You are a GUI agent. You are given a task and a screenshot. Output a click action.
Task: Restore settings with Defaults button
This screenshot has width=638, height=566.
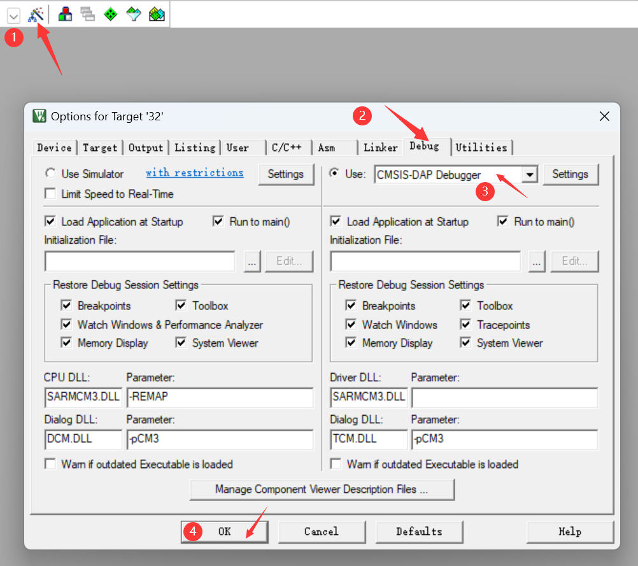click(420, 532)
